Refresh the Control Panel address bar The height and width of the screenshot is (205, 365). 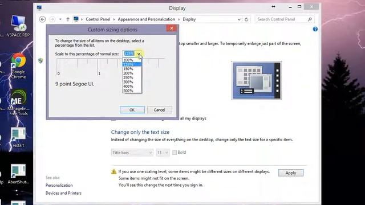point(246,19)
